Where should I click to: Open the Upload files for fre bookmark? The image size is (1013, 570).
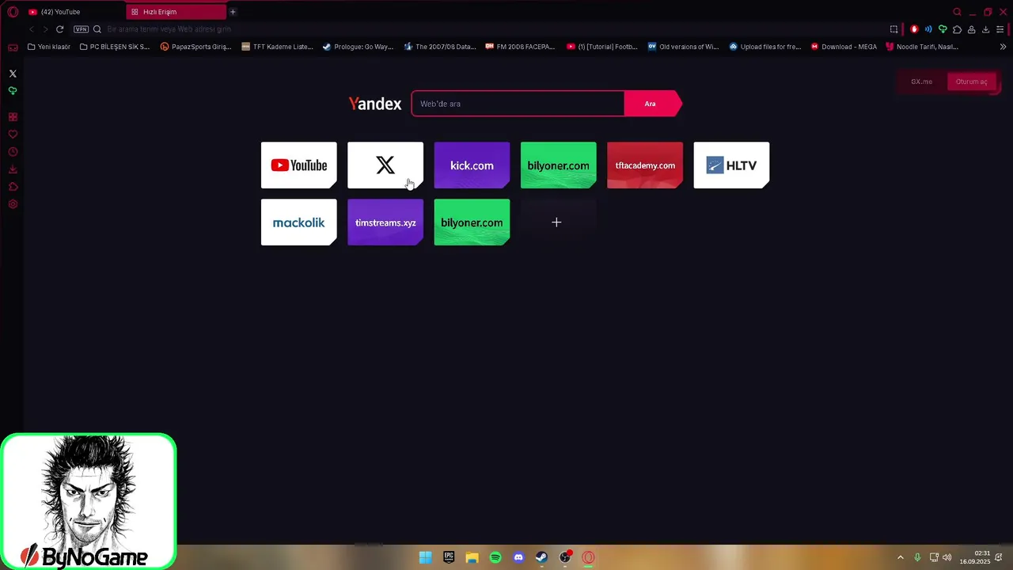[x=765, y=47]
